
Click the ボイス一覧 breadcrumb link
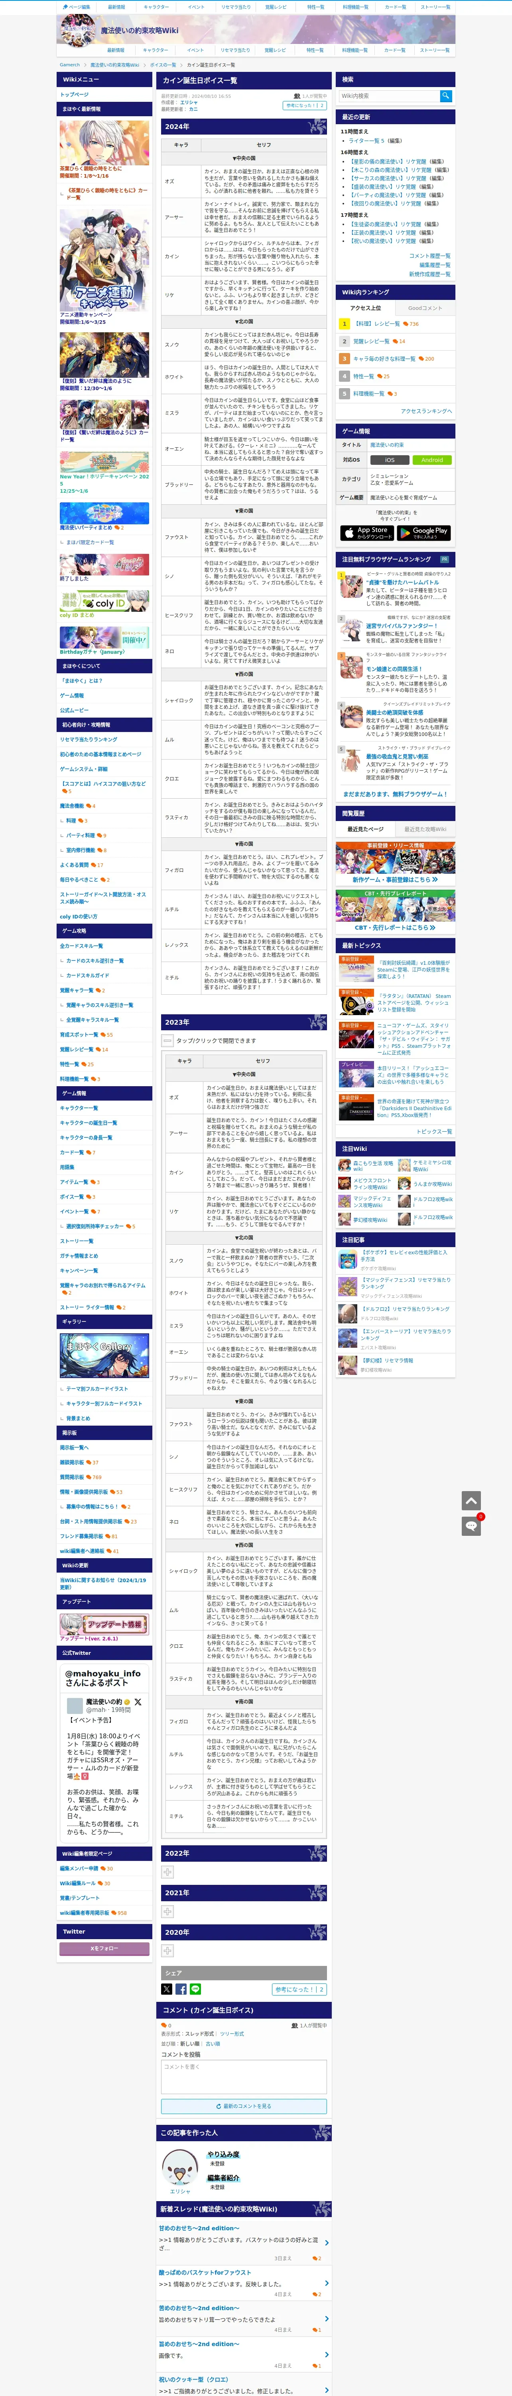[163, 65]
